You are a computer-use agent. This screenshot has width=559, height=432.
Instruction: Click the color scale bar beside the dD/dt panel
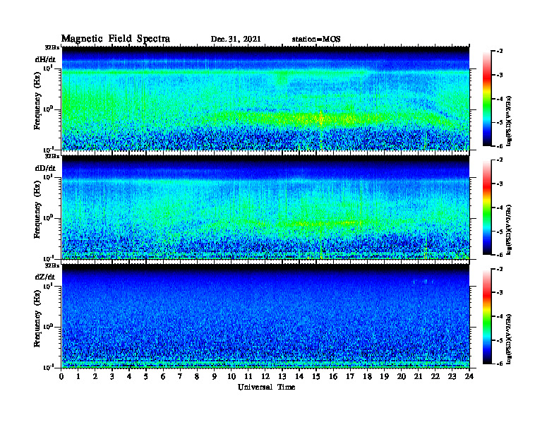coord(487,208)
